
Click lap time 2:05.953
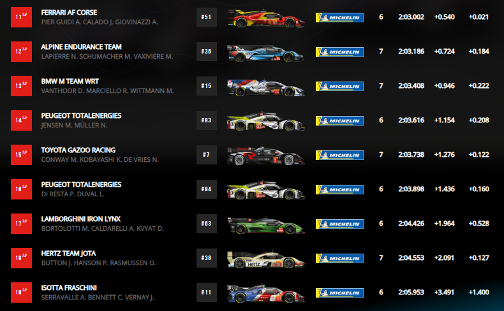click(x=411, y=293)
